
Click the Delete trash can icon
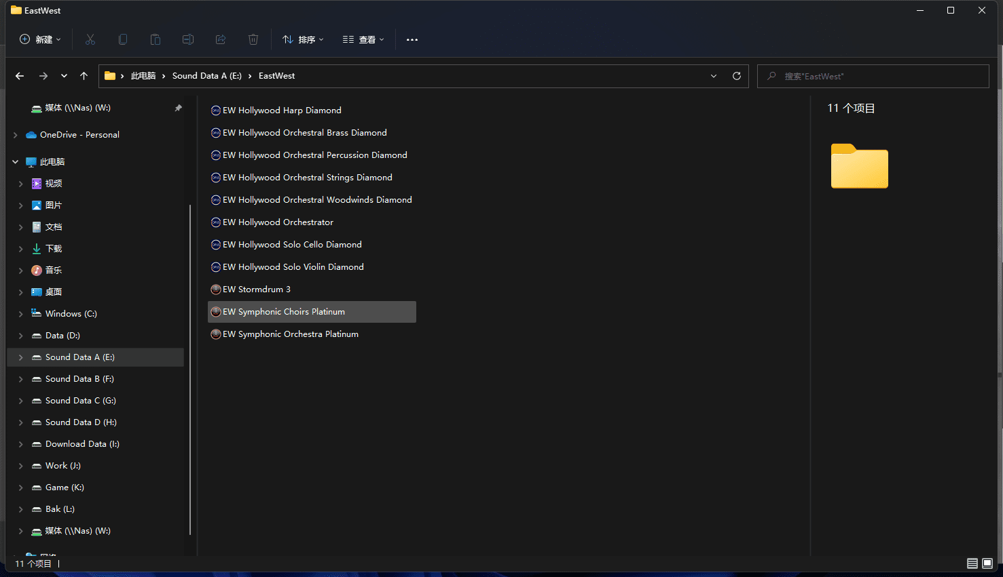coord(253,40)
